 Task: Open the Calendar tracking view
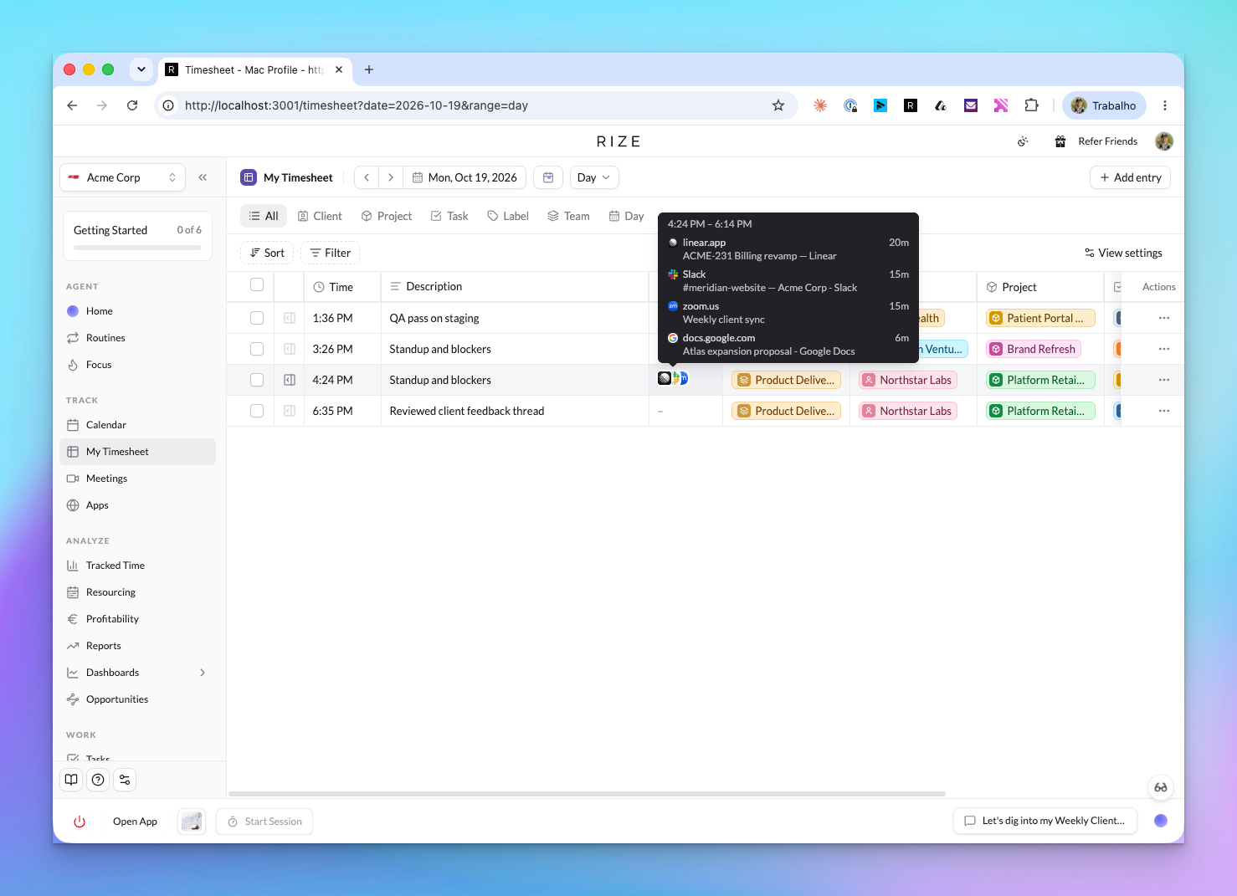coord(137,425)
